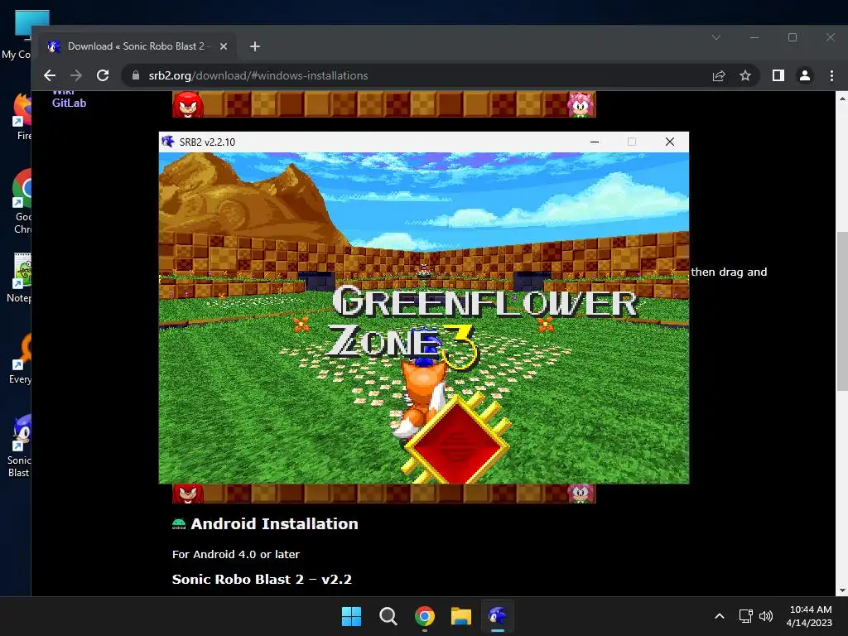
Task: Click 'For Android 4.0 or later' text
Action: [236, 554]
